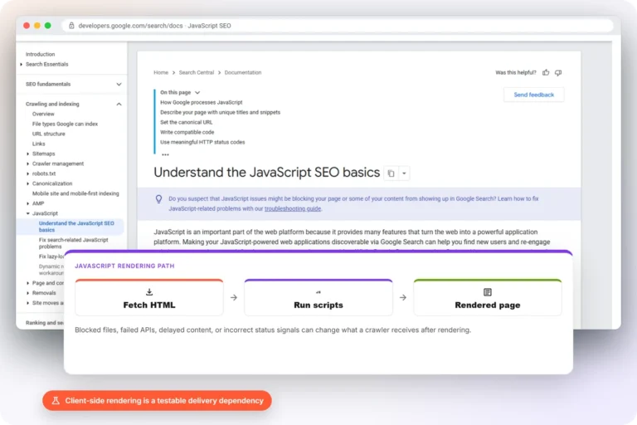Click the Run scripts card
Screen dimensions: 637x425
click(x=318, y=298)
